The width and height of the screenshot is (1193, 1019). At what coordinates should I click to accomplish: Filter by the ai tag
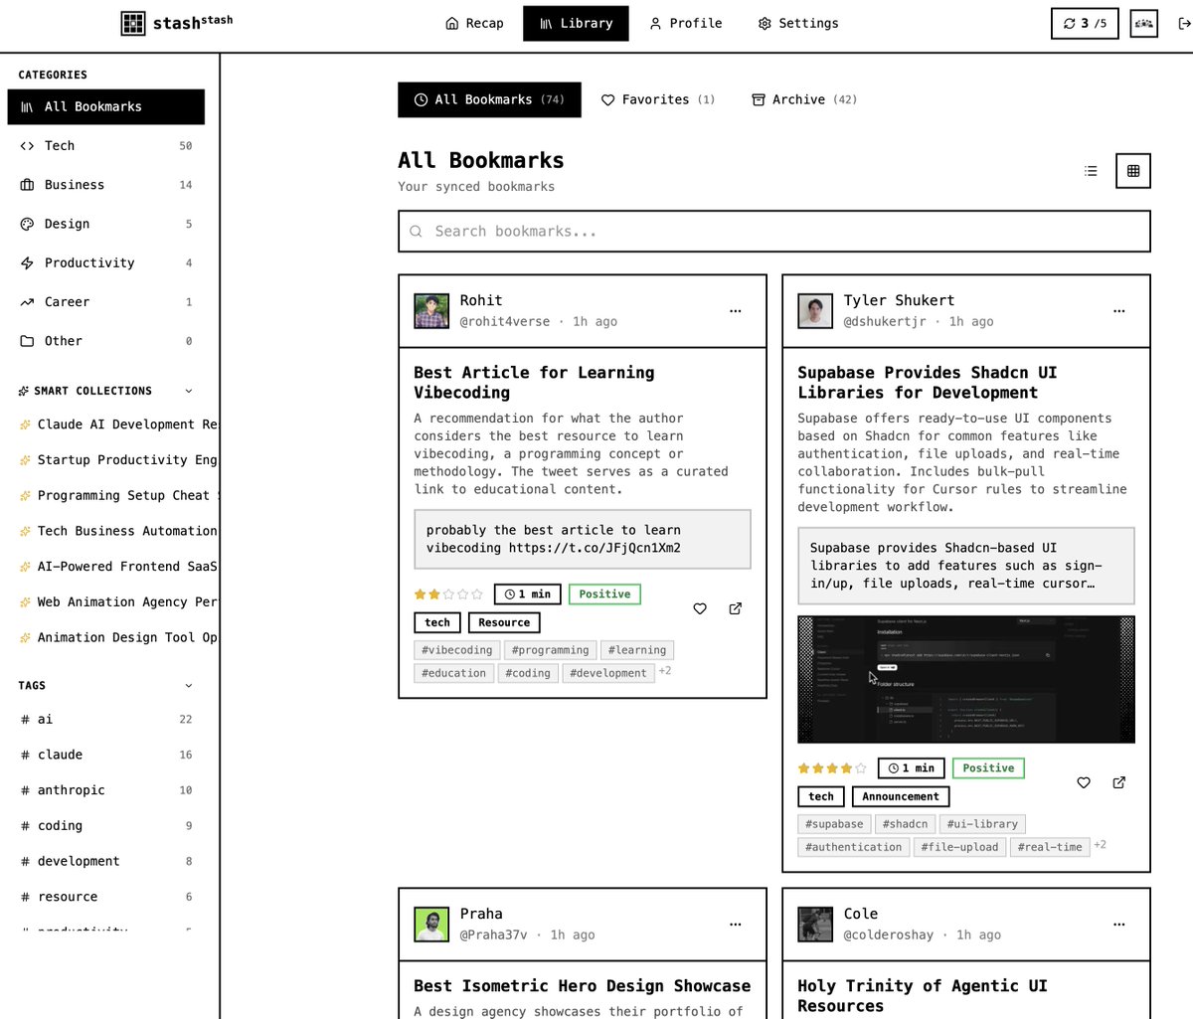pos(106,719)
